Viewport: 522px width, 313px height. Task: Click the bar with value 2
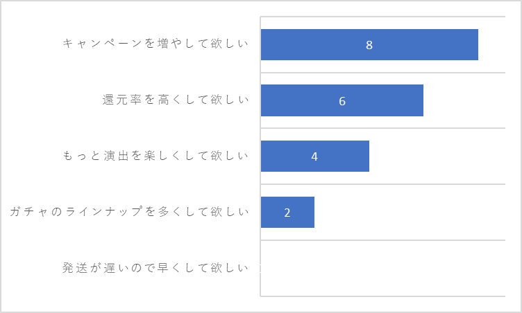coord(287,212)
